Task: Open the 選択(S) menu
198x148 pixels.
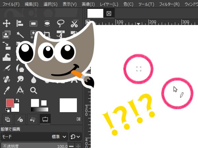Action: [x=50, y=4]
